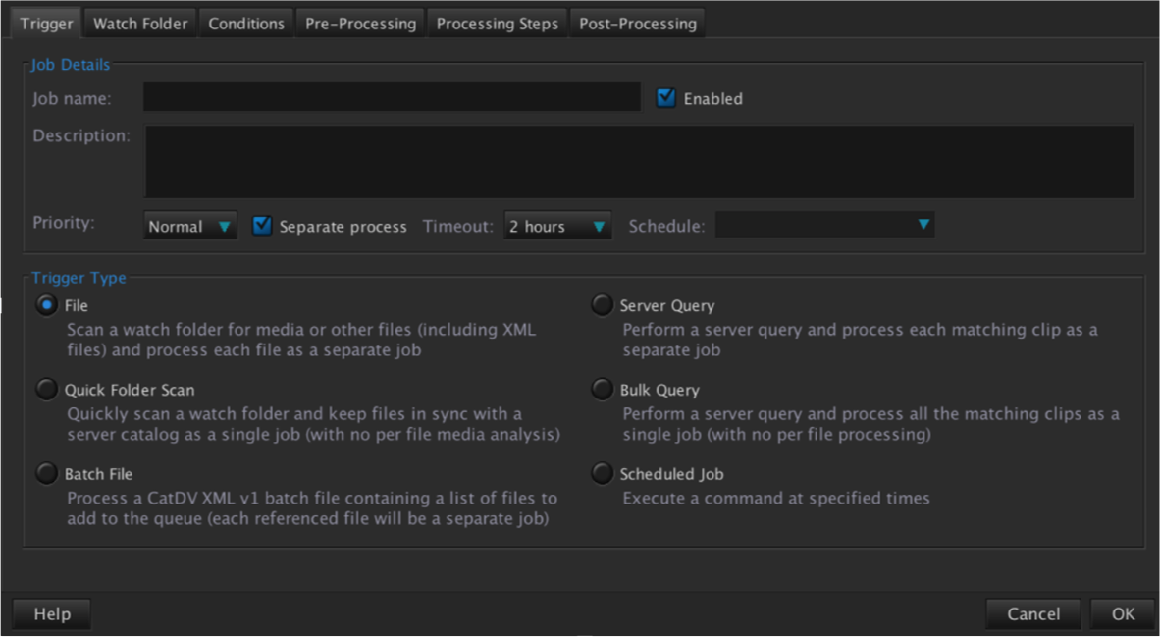1160x637 pixels.
Task: Click the Help button
Action: pos(52,613)
